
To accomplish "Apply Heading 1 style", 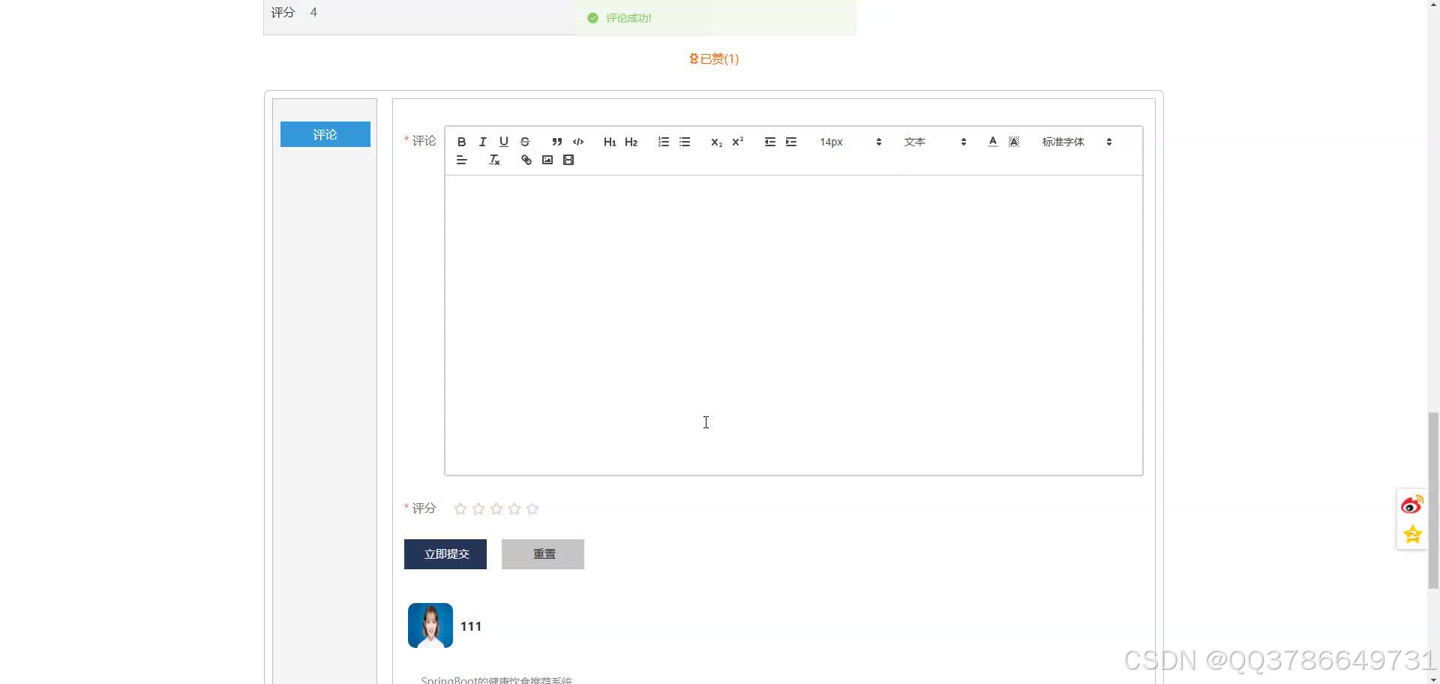I will tap(610, 142).
